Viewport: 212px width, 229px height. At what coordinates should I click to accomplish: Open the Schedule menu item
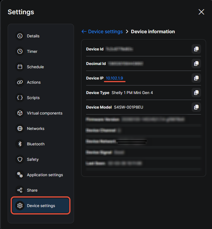pyautogui.click(x=35, y=67)
